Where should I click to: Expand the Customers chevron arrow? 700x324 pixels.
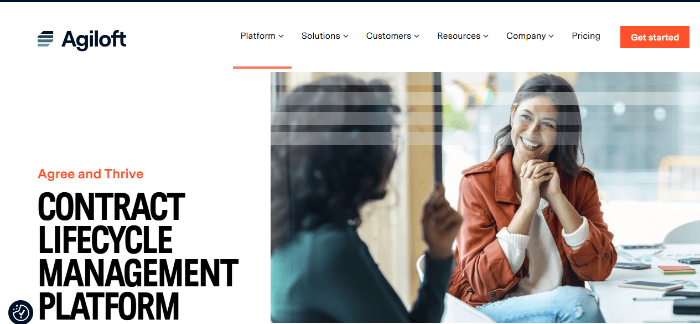tap(417, 36)
